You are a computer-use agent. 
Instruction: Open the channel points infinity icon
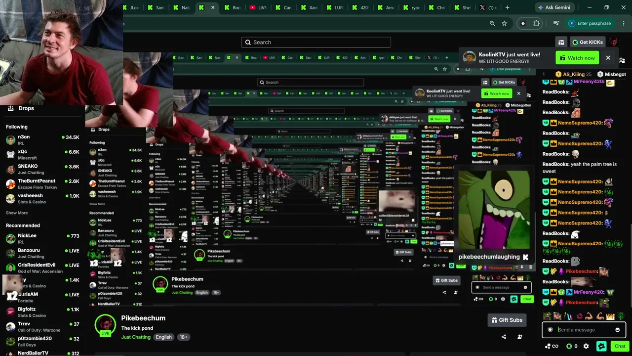(x=552, y=347)
